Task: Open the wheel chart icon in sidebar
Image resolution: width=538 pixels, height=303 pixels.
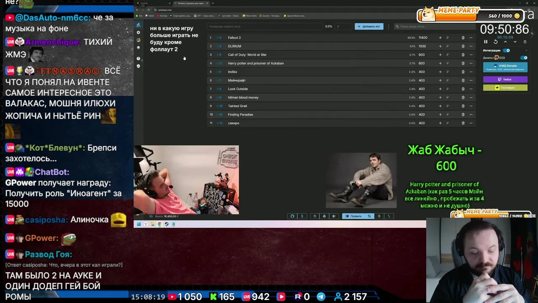Action: point(138,40)
